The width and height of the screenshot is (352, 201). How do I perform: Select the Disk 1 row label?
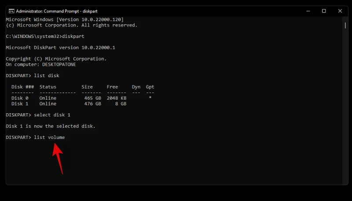20,104
